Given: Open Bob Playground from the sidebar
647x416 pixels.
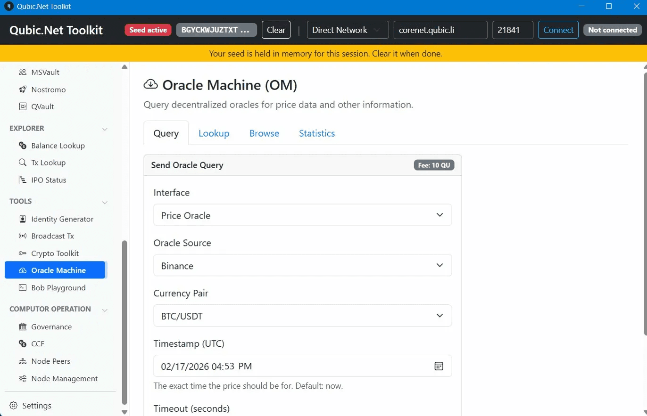Looking at the screenshot, I should coord(58,287).
